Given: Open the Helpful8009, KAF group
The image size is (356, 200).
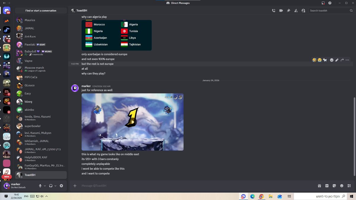Looking at the screenshot, I should (x=41, y=159).
